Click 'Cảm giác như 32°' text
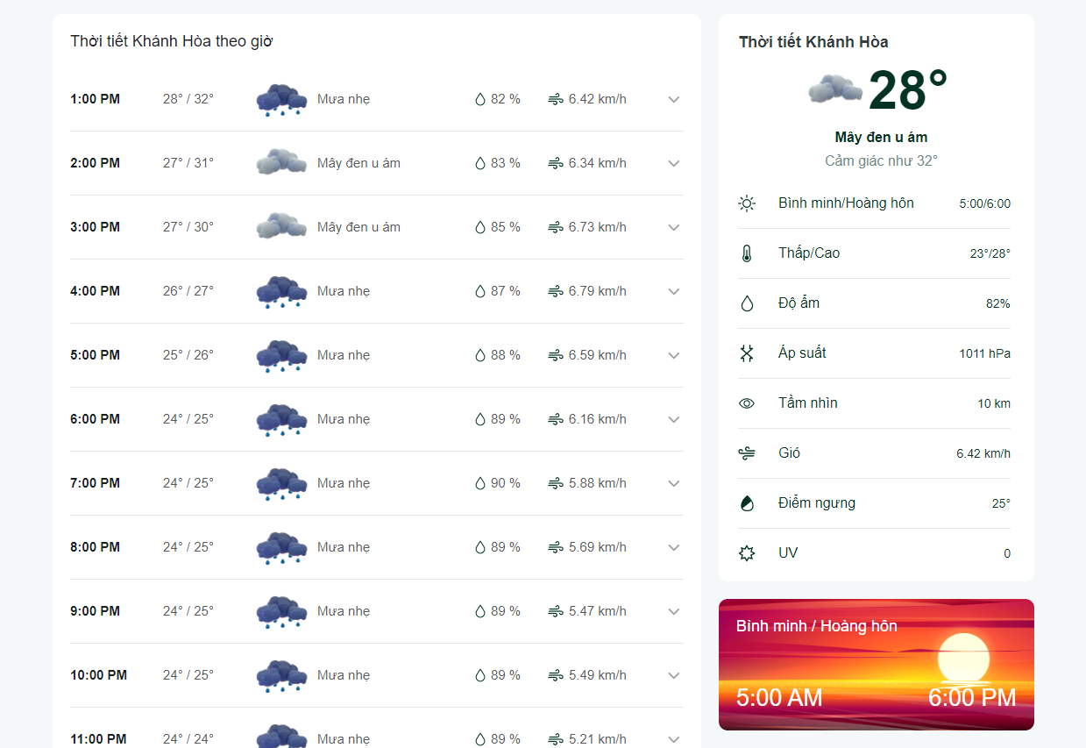 coord(881,161)
